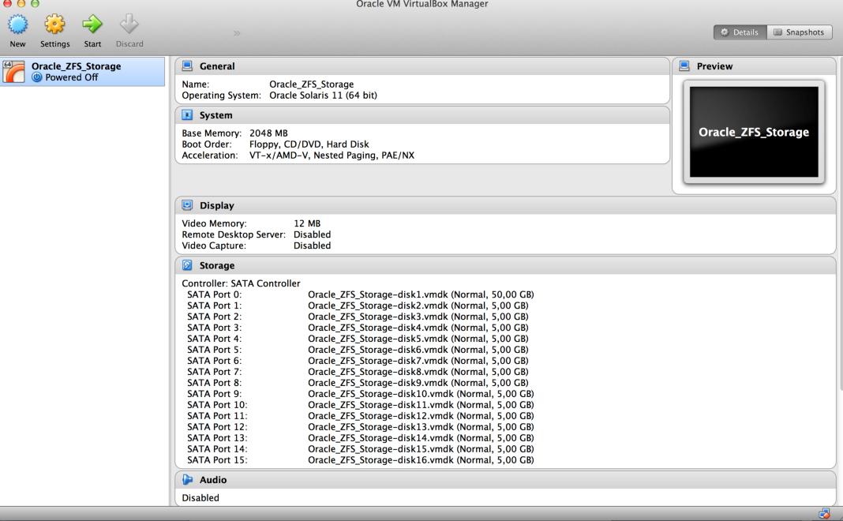Click the SATA Port 10 label

tap(217, 405)
